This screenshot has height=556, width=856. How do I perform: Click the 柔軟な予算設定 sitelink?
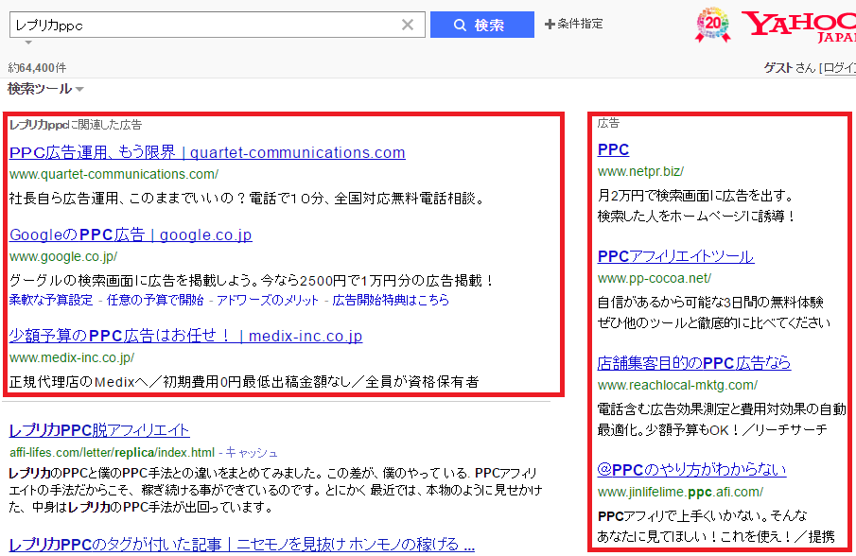tap(51, 300)
